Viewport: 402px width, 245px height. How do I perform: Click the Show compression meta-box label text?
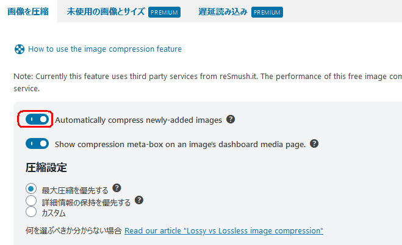point(180,144)
